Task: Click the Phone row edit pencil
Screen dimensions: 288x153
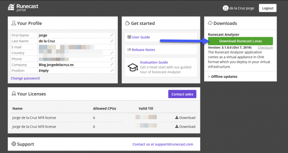Action: (112, 59)
